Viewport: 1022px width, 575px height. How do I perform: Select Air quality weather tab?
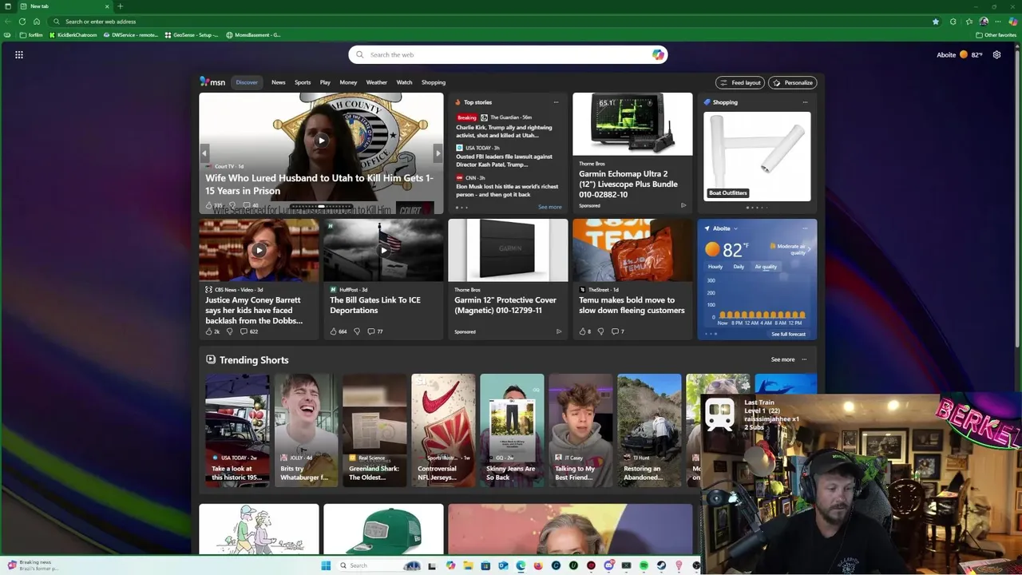[766, 267]
